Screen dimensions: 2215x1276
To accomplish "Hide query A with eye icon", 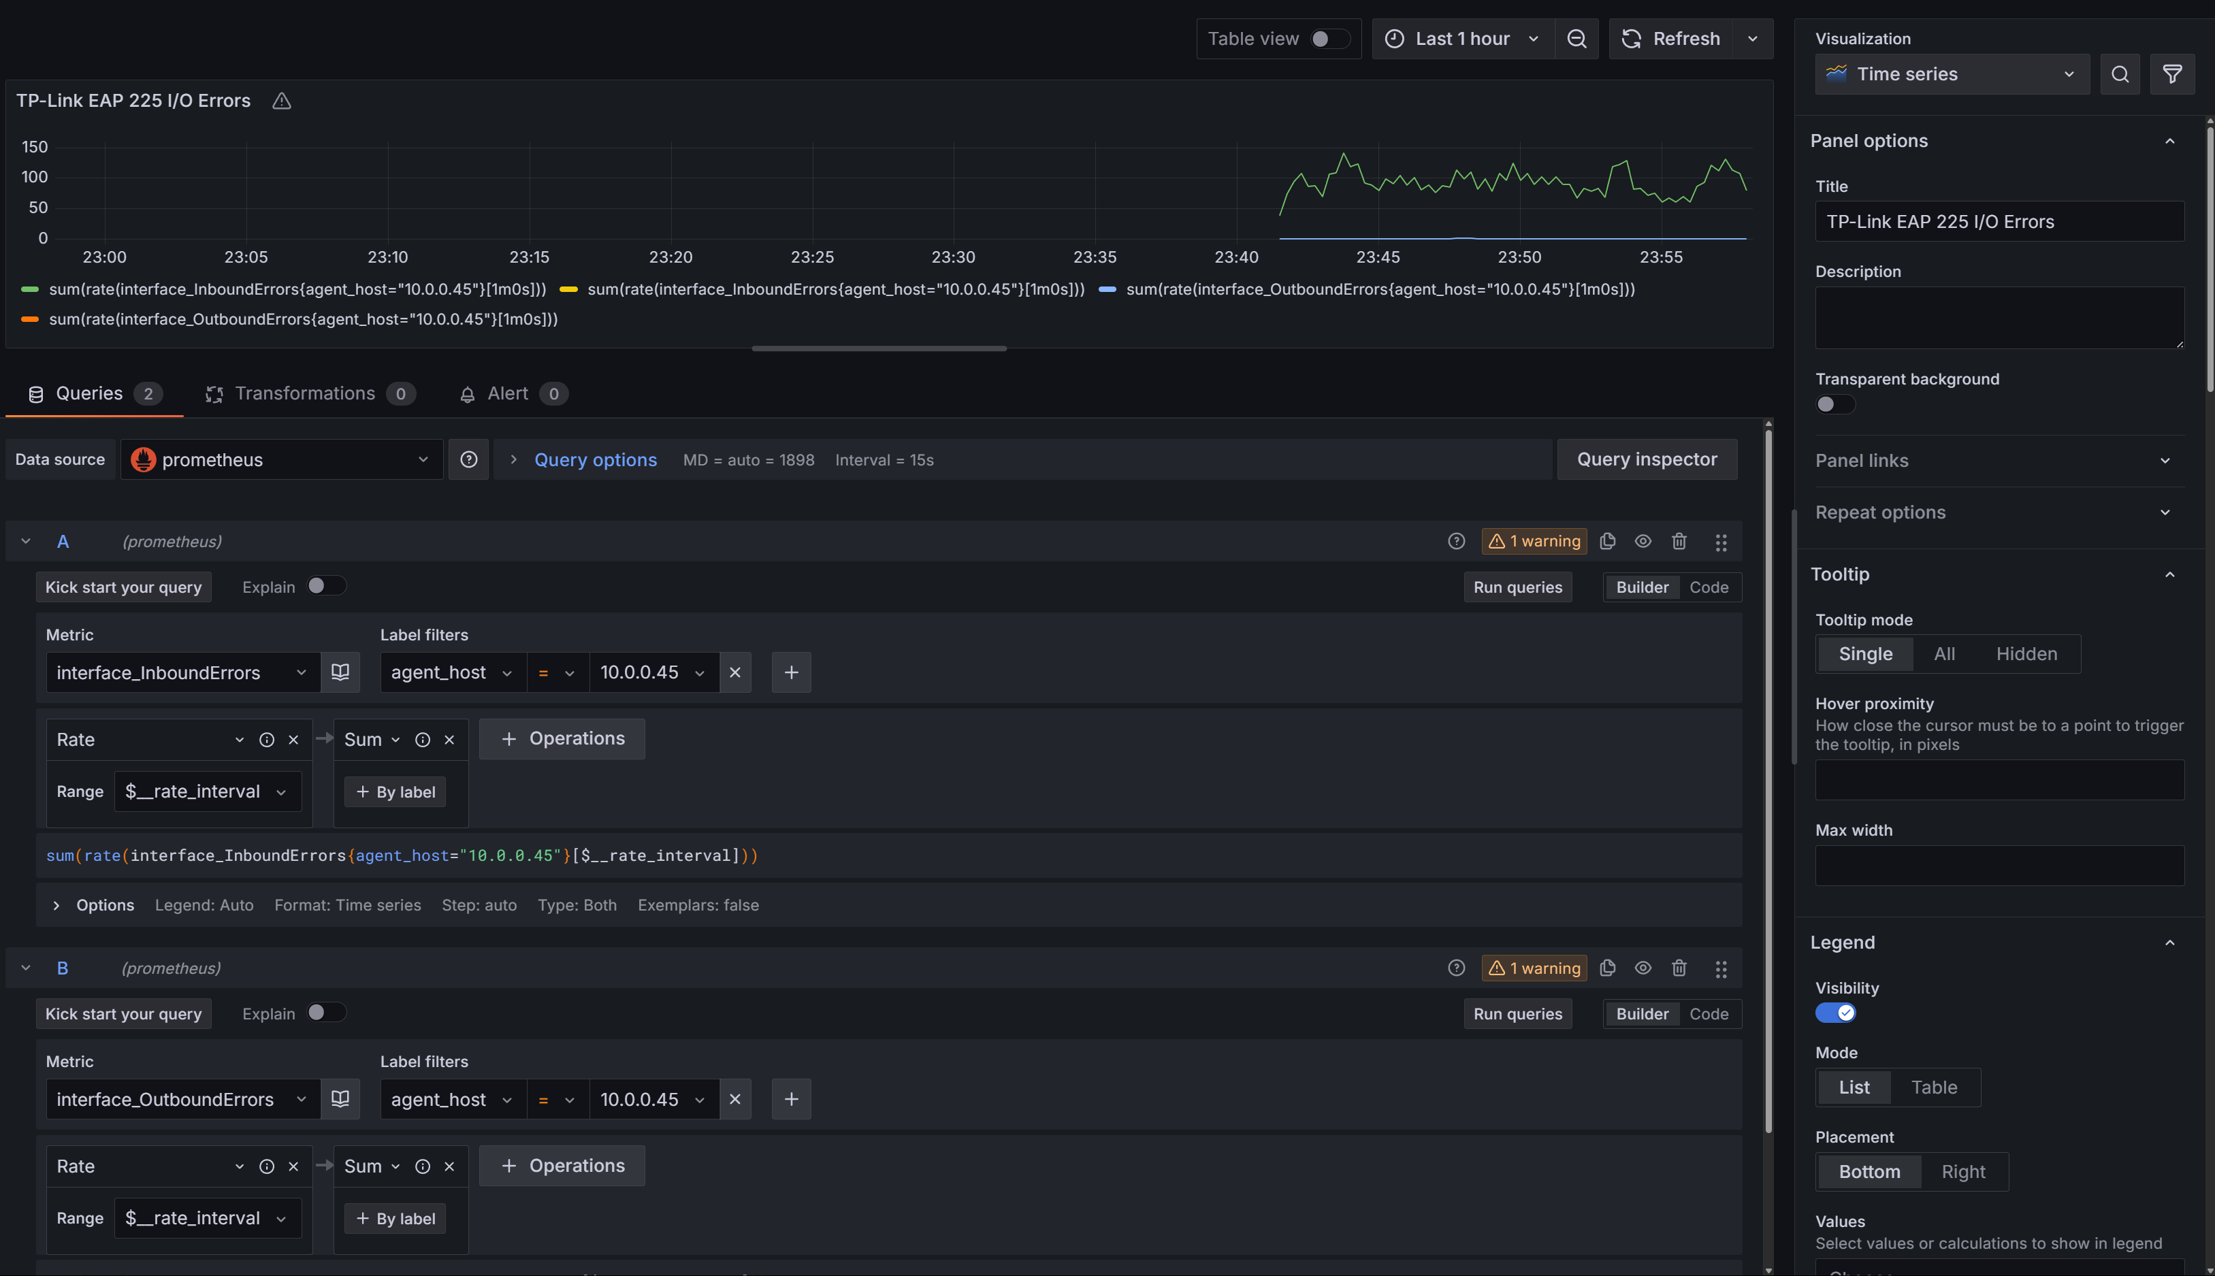I will 1643,542.
